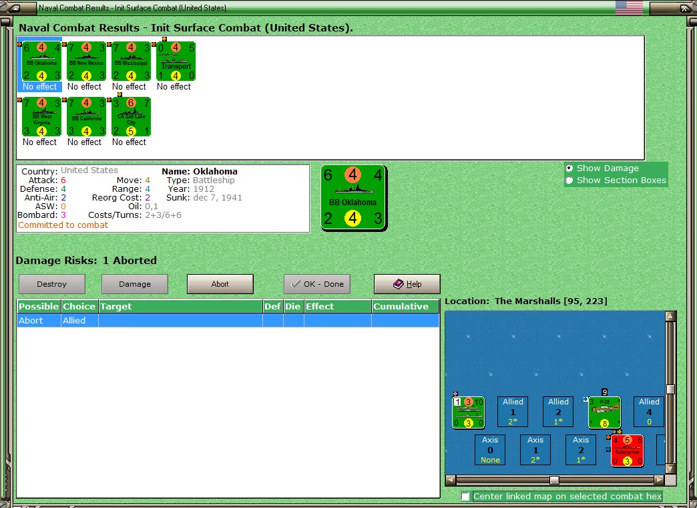Click the 'Sunk: dec 7, 1941' text
Image resolution: width=697 pixels, height=508 pixels.
tap(204, 198)
